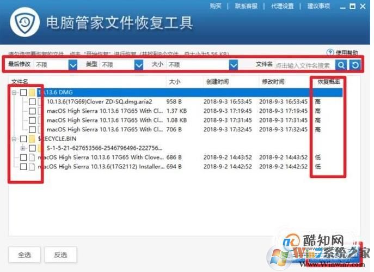374x272 pixels.
Task: Click file icon of the 694 B file
Action: pos(32,167)
